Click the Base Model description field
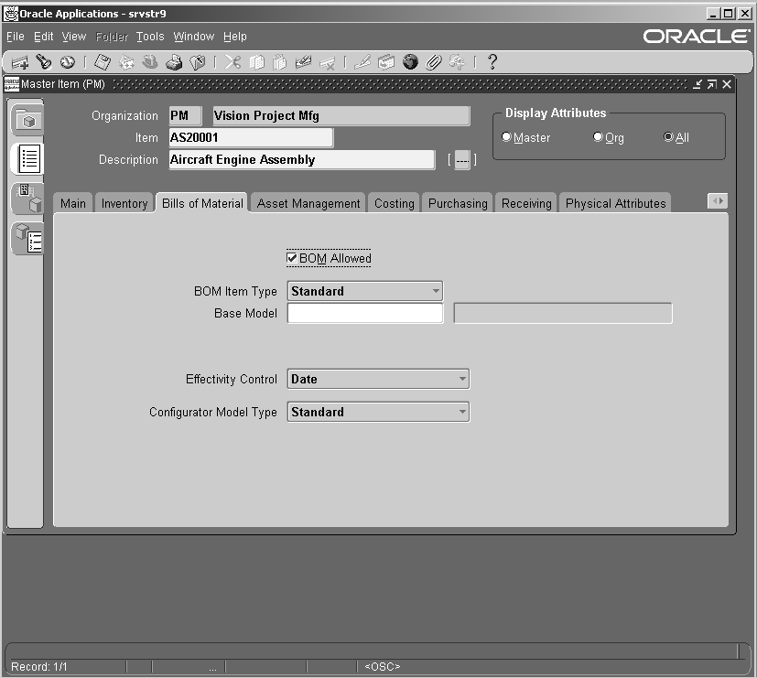The width and height of the screenshot is (757, 678). click(x=563, y=313)
